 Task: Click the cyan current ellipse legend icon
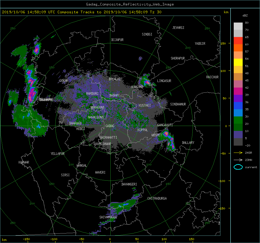tap(238, 167)
